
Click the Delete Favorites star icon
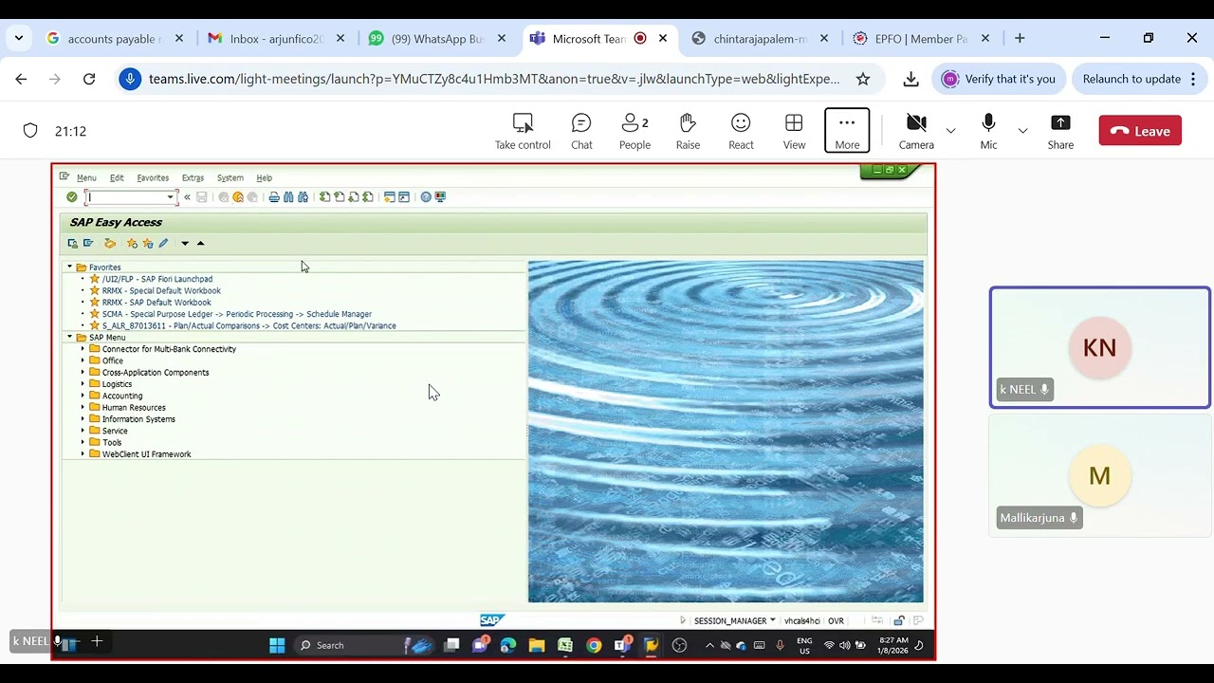(147, 244)
